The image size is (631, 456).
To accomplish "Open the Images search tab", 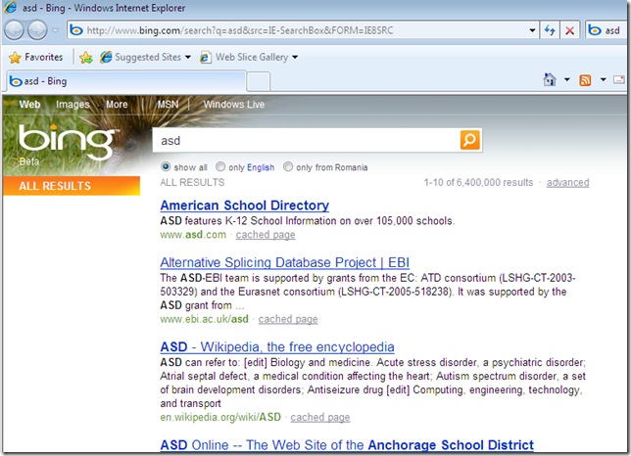I will [73, 105].
